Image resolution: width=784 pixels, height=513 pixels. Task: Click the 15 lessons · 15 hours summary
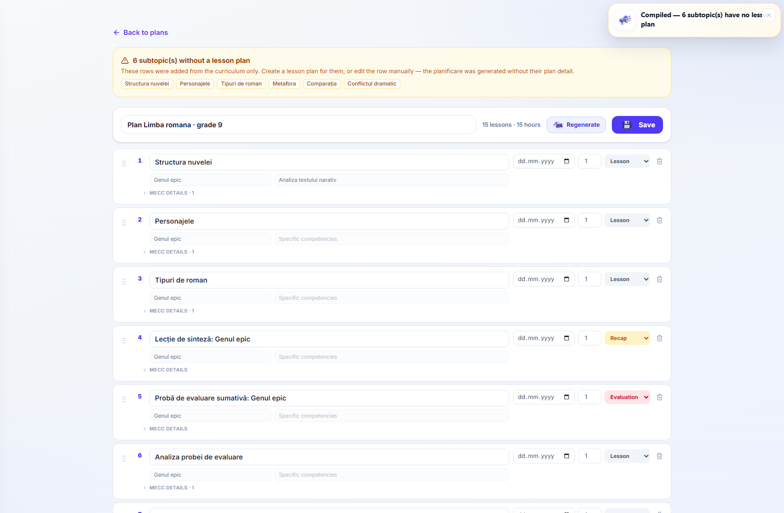[x=511, y=125]
